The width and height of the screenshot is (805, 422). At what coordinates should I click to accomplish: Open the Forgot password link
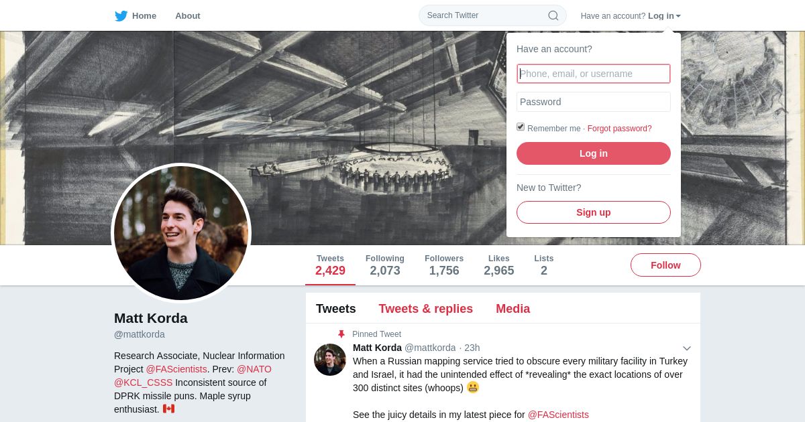[620, 129]
